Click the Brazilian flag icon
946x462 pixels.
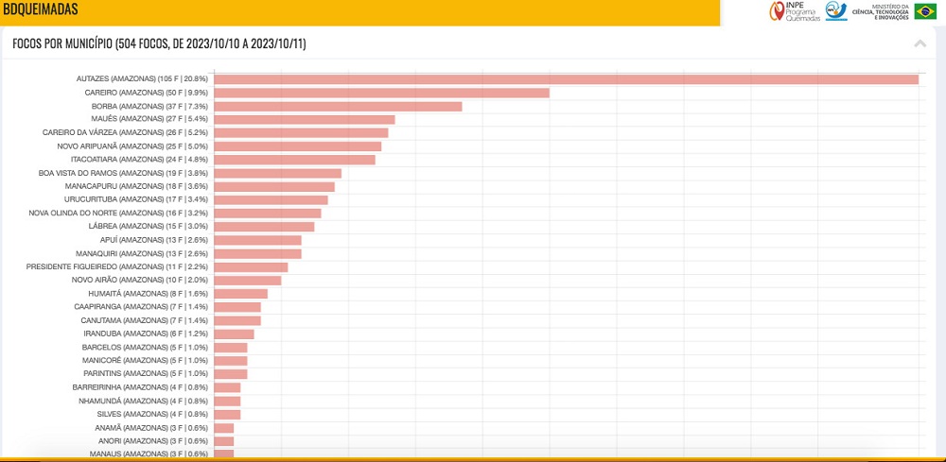tap(925, 11)
